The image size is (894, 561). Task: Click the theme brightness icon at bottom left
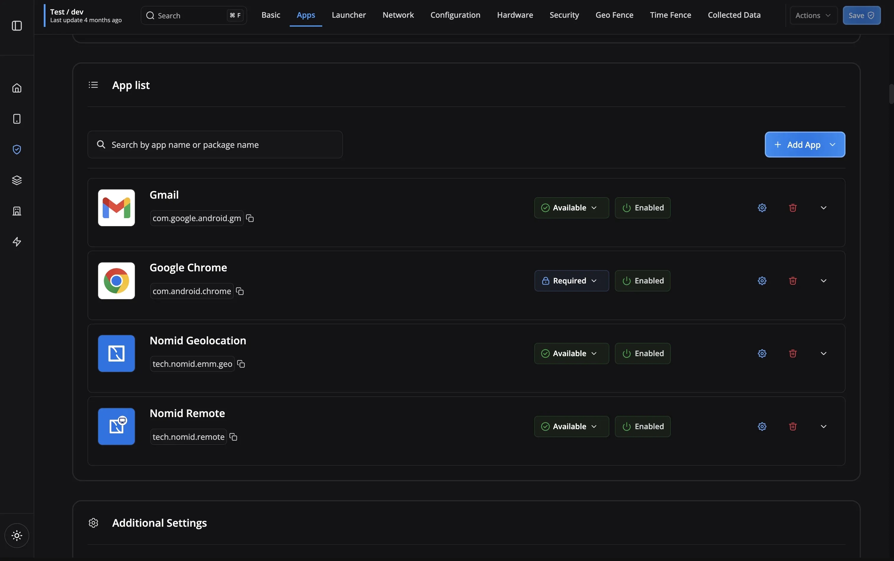17,535
